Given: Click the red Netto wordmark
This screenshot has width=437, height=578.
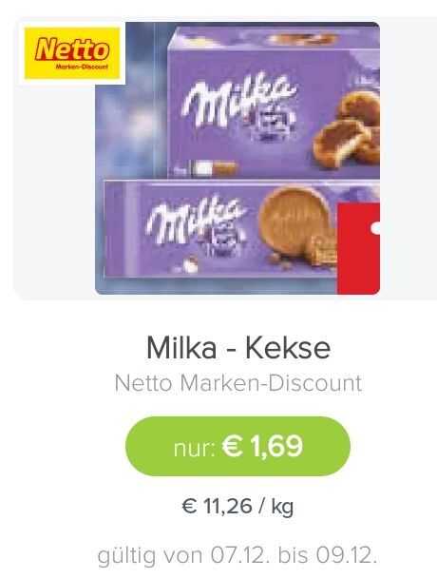Looking at the screenshot, I should click(72, 49).
